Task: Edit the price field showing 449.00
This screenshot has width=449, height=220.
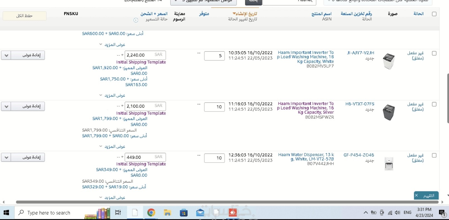Action: 145,157
